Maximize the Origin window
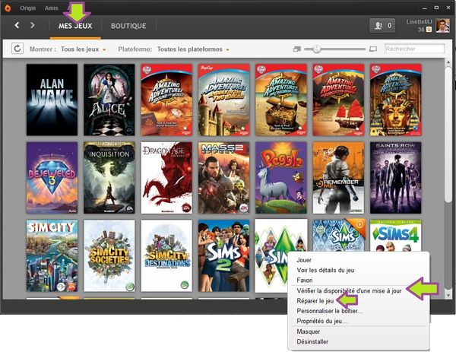456x352 pixels. click(x=436, y=8)
